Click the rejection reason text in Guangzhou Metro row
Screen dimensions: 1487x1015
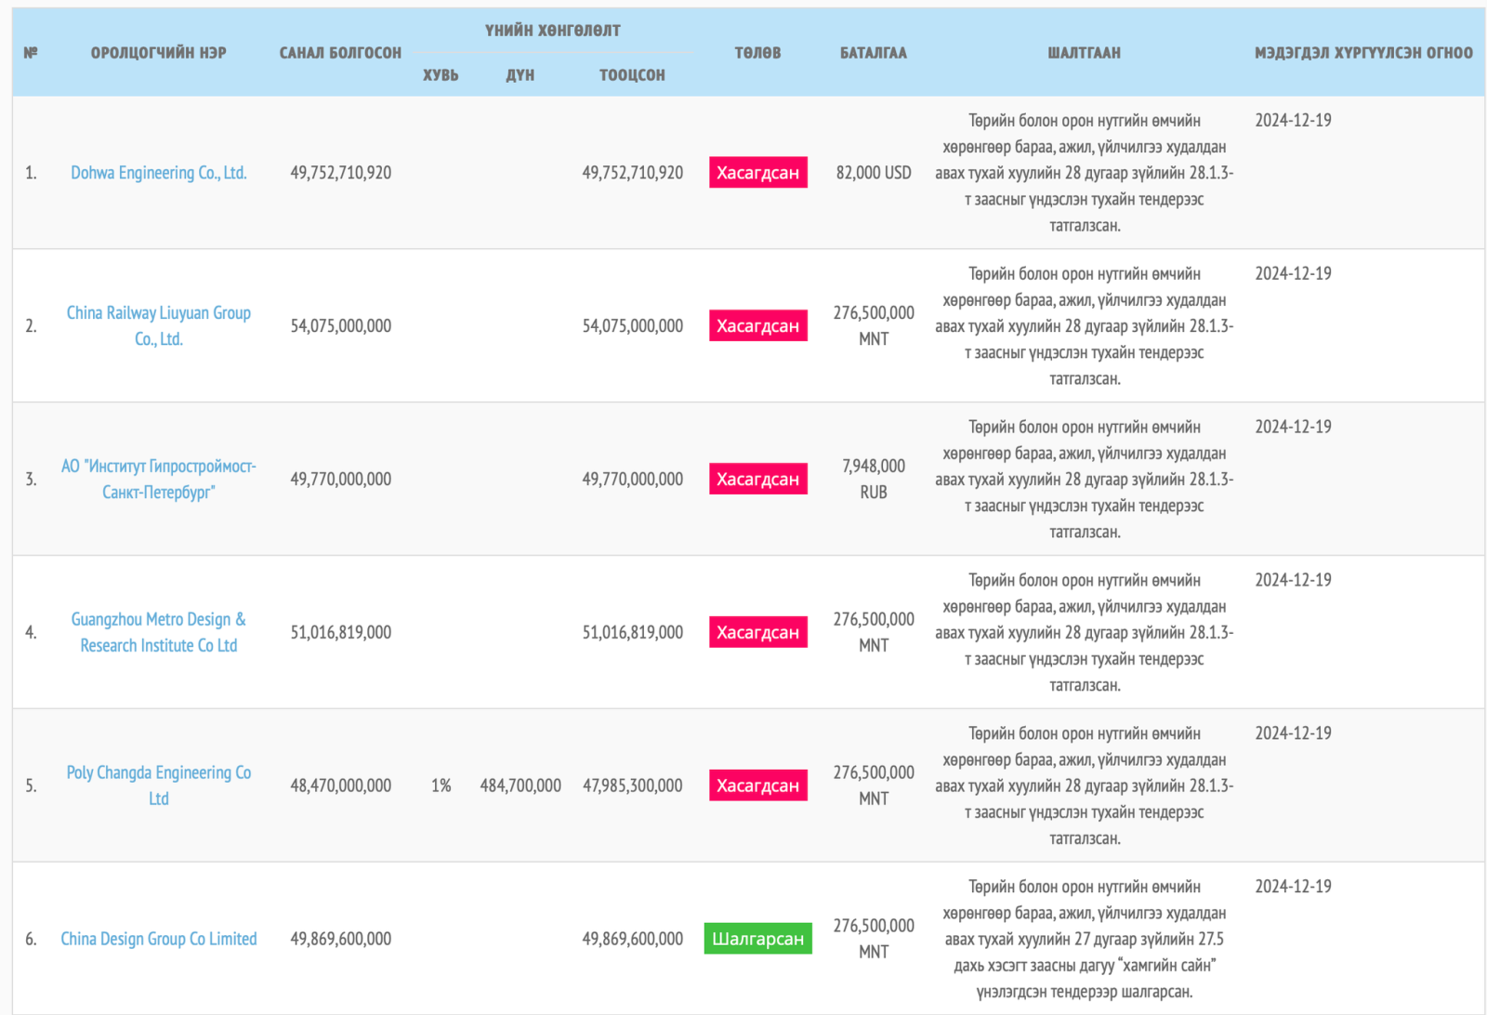[1085, 632]
